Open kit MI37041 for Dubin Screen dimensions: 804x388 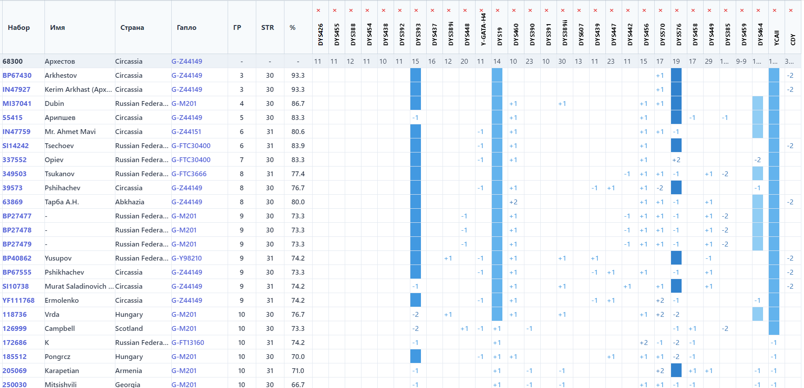17,104
